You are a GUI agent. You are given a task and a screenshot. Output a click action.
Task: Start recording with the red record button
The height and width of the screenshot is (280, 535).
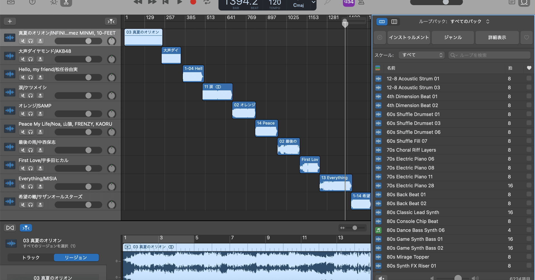[x=193, y=2]
